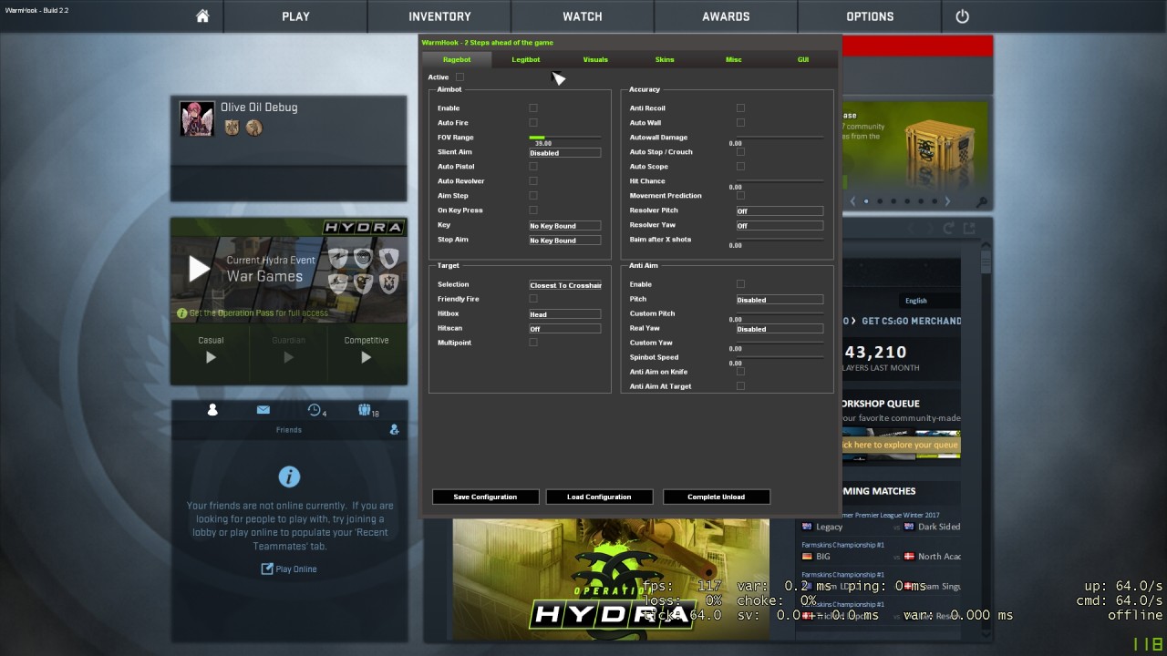Play the War Games Hydra event

click(199, 269)
